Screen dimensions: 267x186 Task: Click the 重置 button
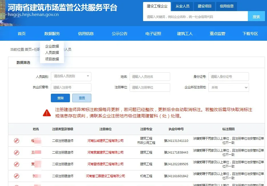(x=82, y=98)
